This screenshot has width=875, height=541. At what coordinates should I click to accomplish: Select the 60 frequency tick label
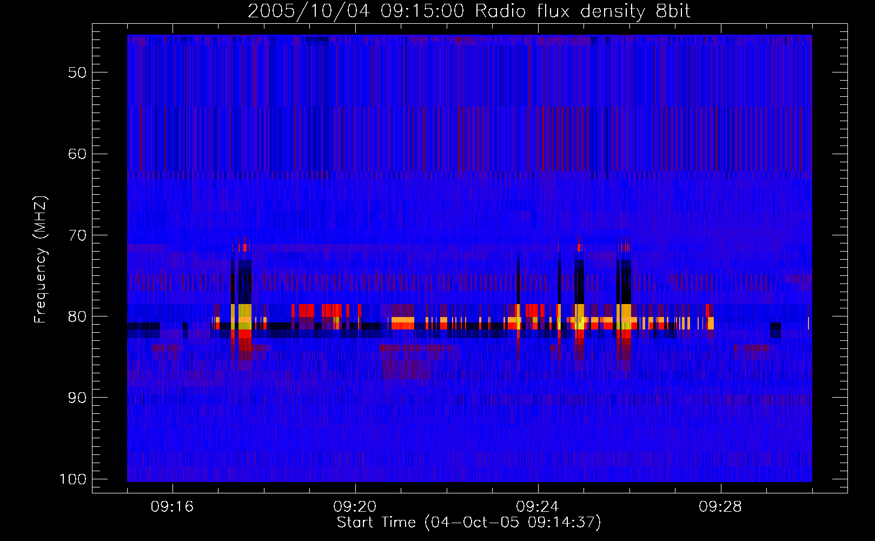pos(77,154)
